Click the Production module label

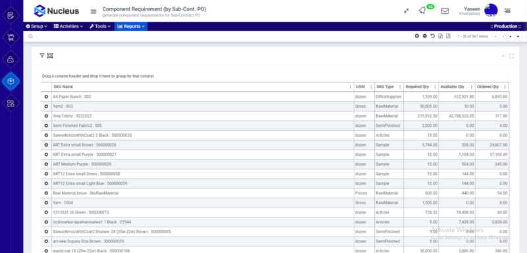tap(505, 26)
